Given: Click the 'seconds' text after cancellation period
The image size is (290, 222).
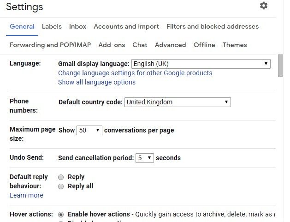Looking at the screenshot, I should coord(168,158).
